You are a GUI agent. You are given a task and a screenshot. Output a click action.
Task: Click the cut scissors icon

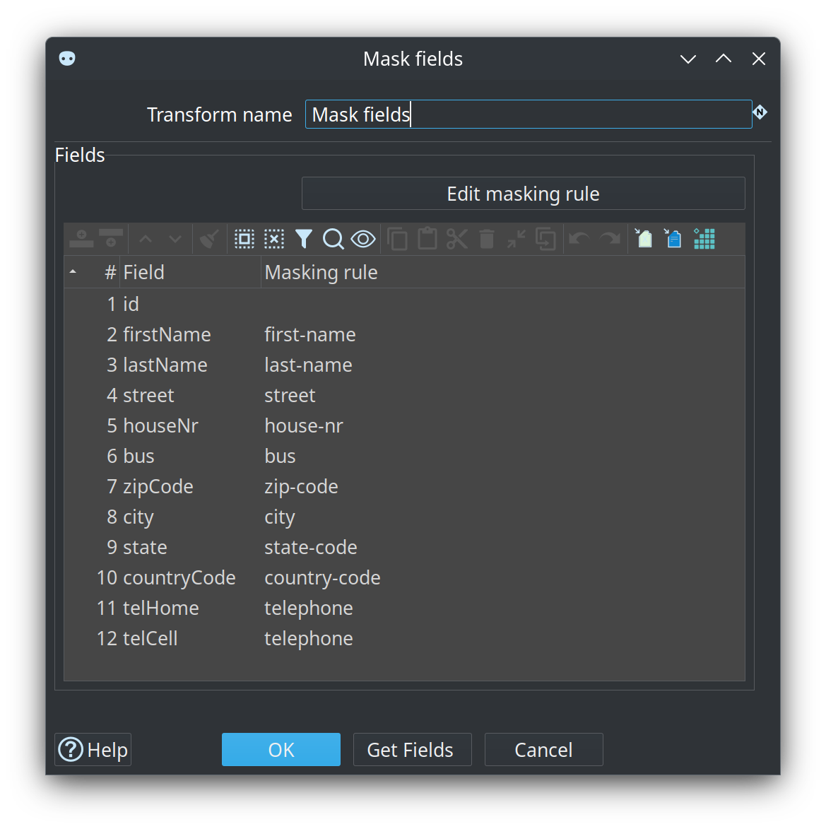tap(456, 239)
